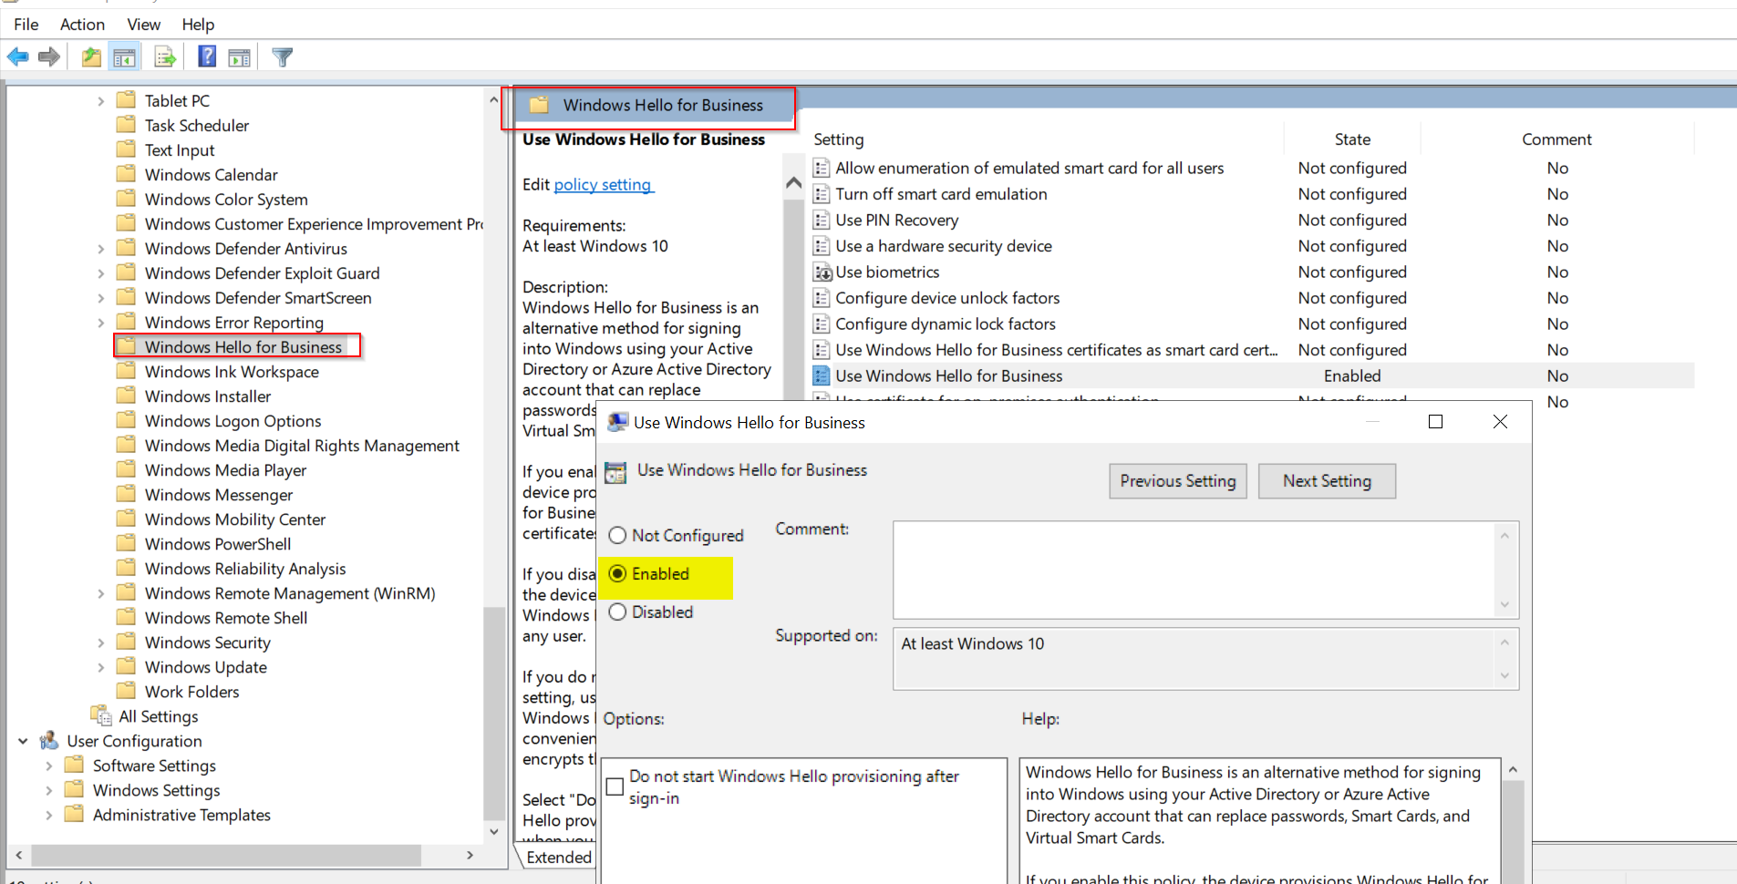Click the Export List toolbar icon
The image size is (1737, 884).
[x=165, y=57]
